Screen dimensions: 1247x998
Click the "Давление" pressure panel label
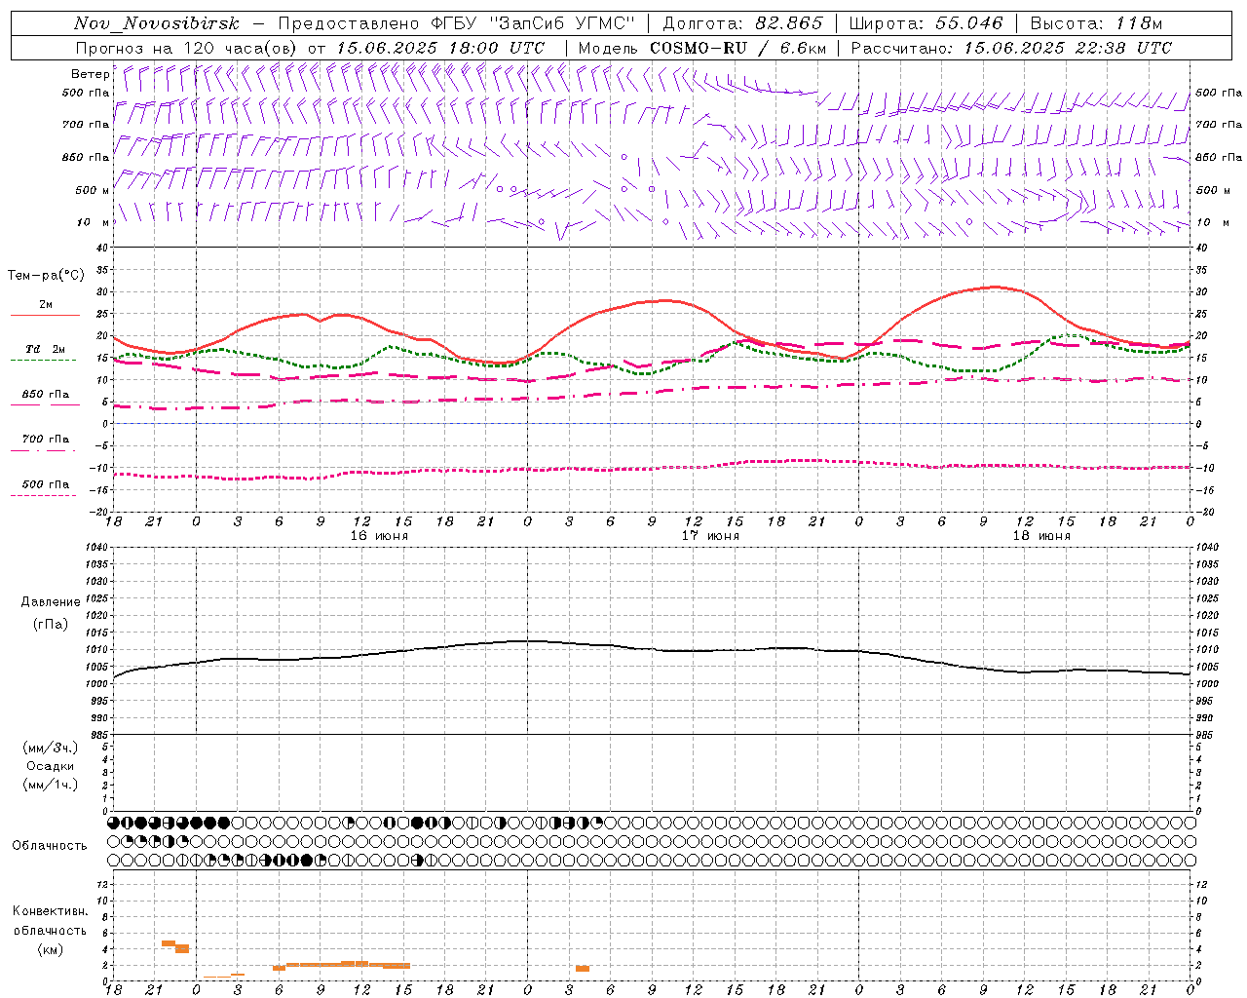[51, 602]
